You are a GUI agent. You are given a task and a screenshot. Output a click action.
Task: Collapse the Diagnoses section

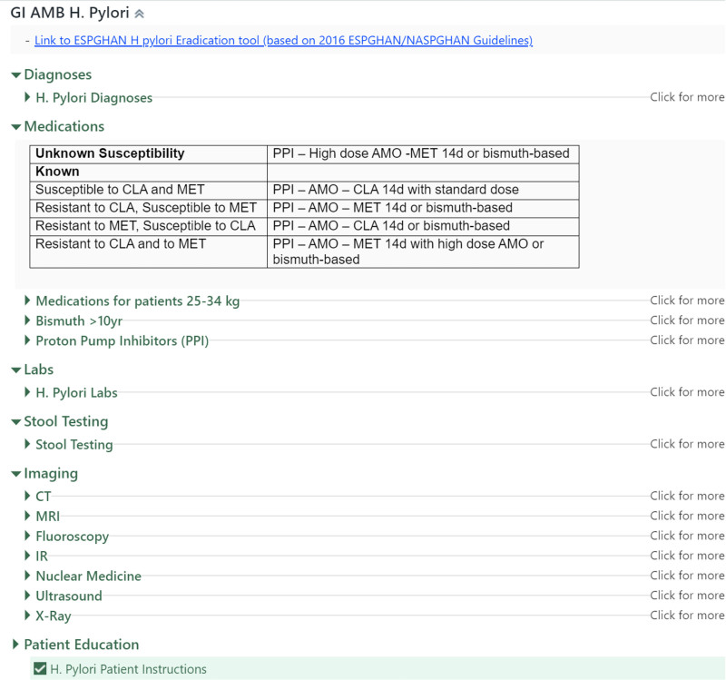(x=16, y=74)
